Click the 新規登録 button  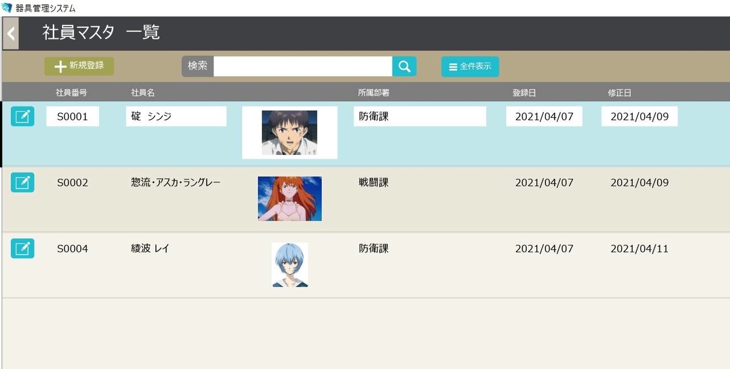pyautogui.click(x=79, y=66)
